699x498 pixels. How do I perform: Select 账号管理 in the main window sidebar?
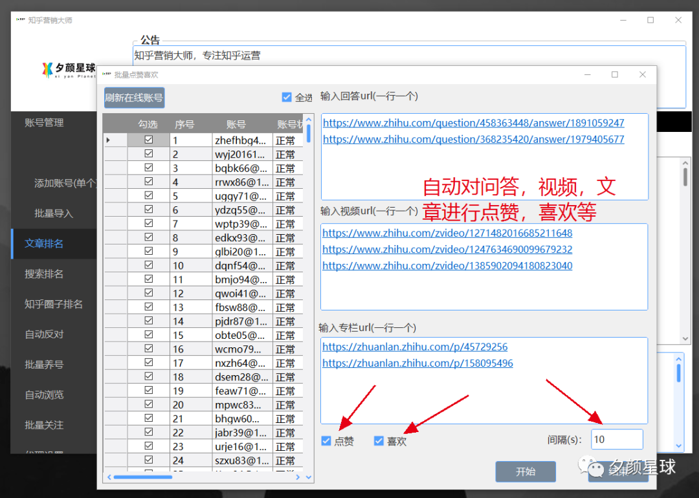tap(44, 122)
